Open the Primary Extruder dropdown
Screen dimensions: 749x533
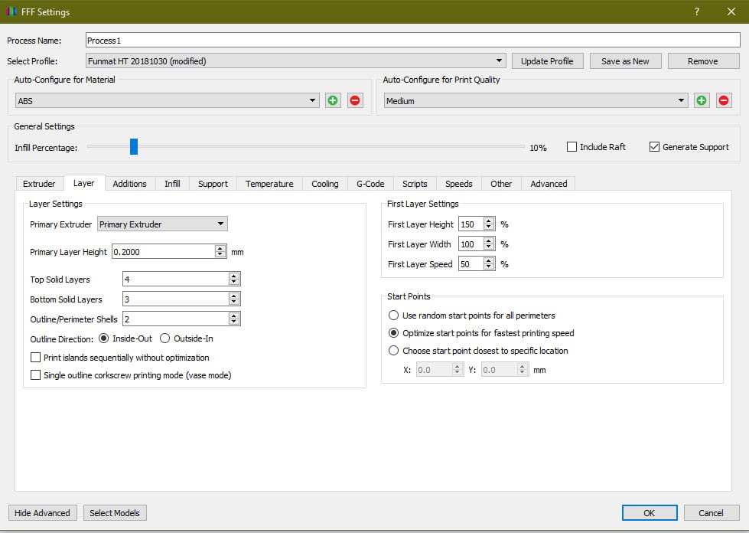tap(220, 224)
